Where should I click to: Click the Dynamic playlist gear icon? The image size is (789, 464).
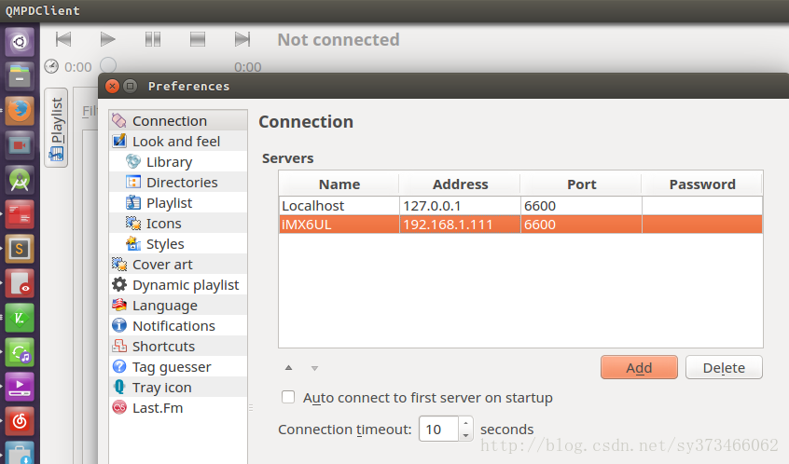[x=119, y=284]
